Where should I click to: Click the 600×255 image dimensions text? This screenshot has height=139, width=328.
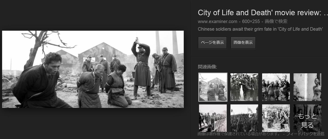click(x=251, y=22)
